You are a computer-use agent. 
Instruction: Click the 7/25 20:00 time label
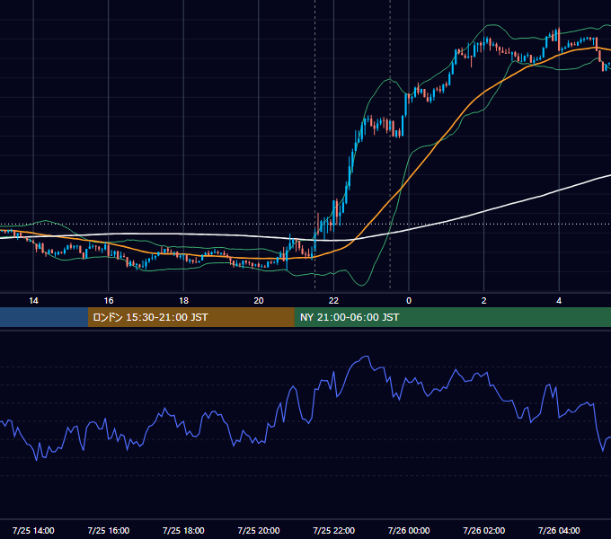pos(259,530)
